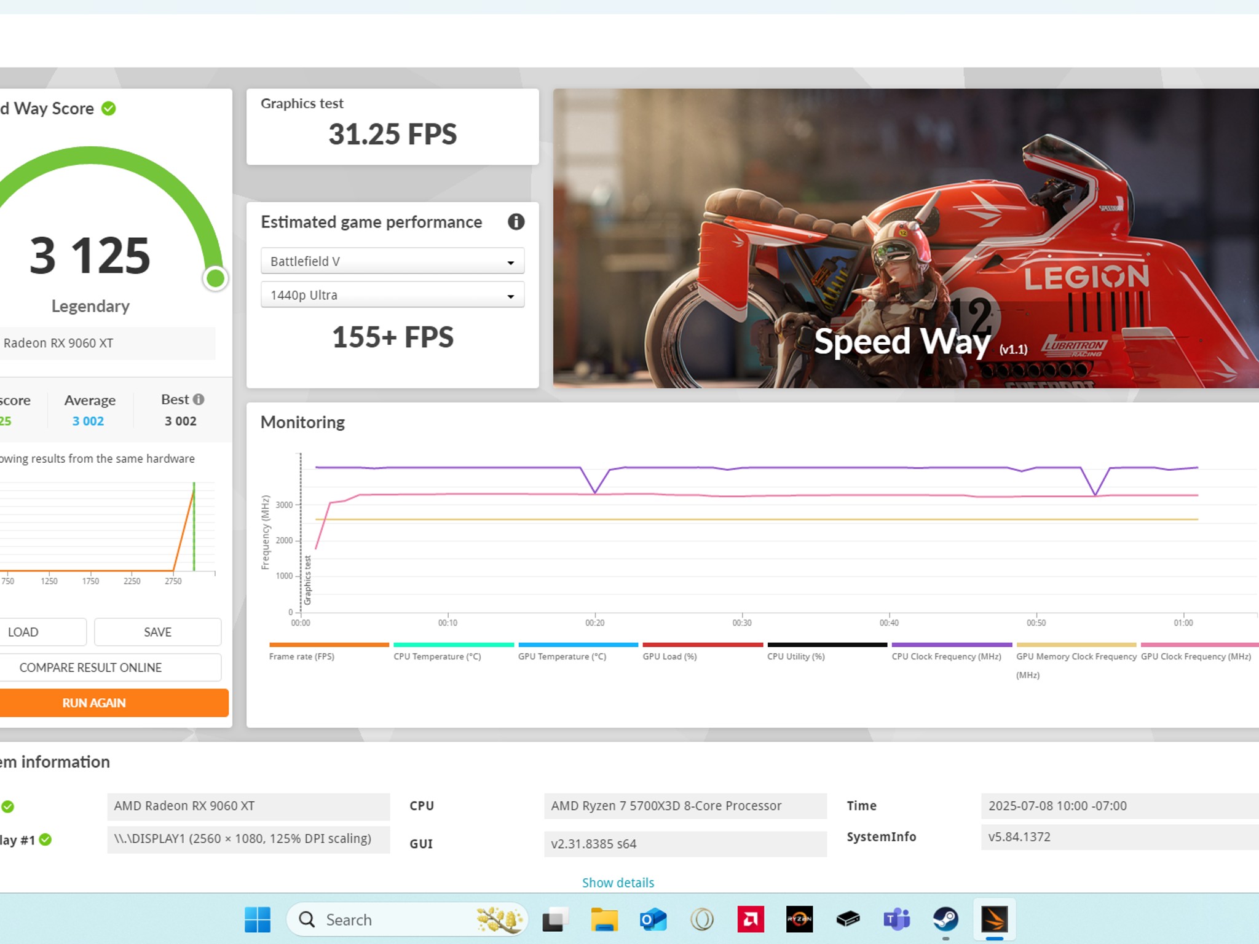Launch Ryzen Master from the taskbar
This screenshot has height=944, width=1259.
coord(799,920)
